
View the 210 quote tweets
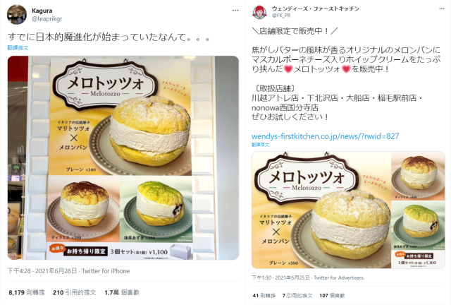coord(74,292)
